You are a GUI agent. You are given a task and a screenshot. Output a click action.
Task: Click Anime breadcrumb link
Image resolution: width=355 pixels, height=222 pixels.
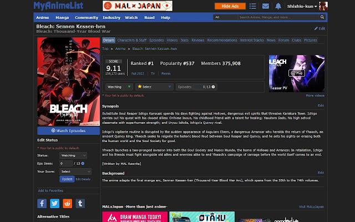pyautogui.click(x=120, y=49)
